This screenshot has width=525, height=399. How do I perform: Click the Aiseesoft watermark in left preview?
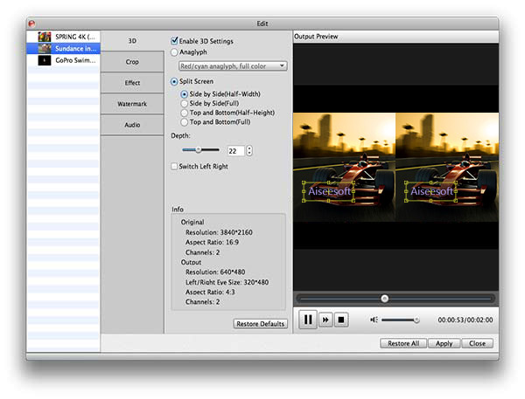click(x=328, y=191)
